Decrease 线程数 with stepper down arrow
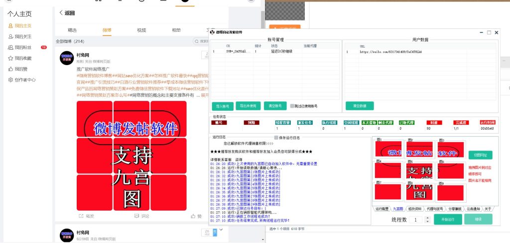 tap(427, 221)
